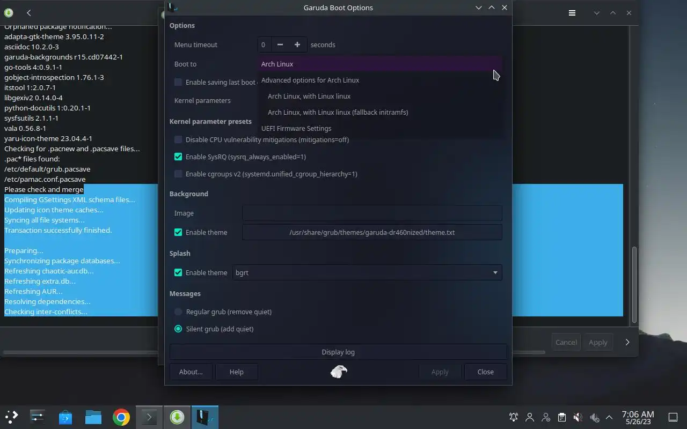Click the Close button in Boot Options

pos(485,372)
